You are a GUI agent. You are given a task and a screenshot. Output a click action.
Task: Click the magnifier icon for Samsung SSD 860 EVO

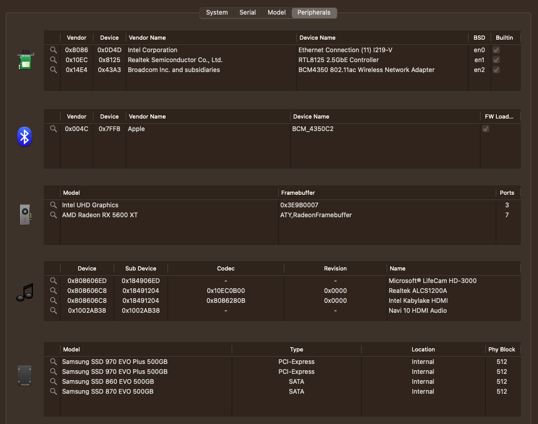53,381
